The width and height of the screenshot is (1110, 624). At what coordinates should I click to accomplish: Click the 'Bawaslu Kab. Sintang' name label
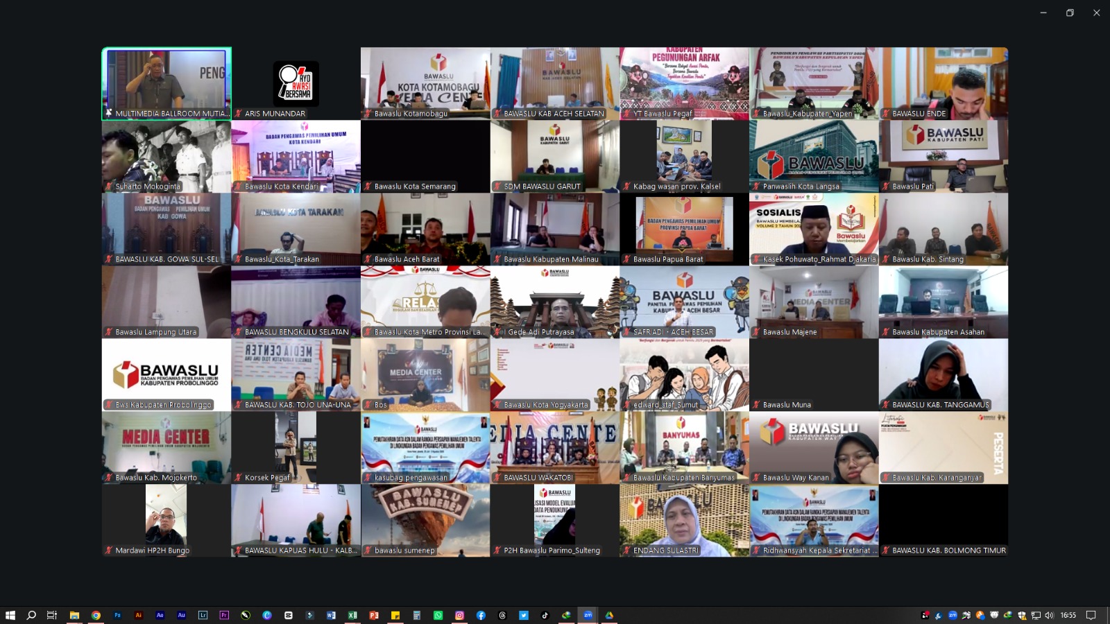(928, 259)
